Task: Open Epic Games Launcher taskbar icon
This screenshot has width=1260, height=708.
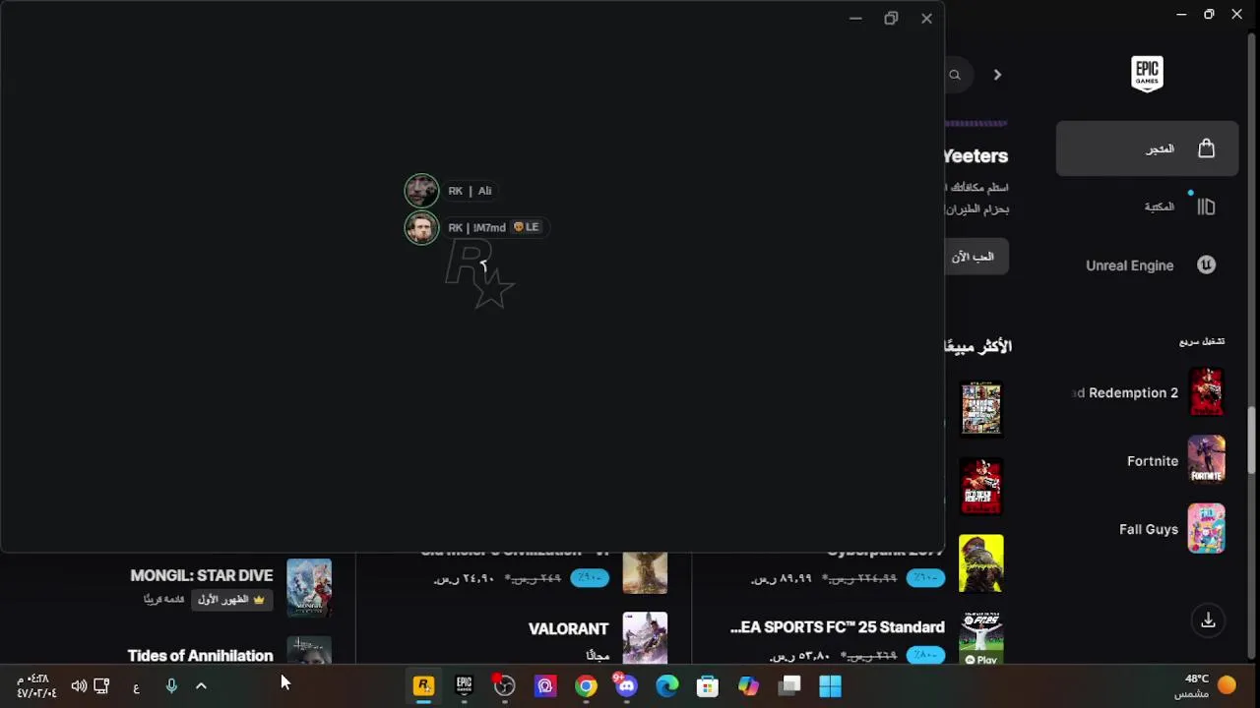Action: click(x=464, y=686)
